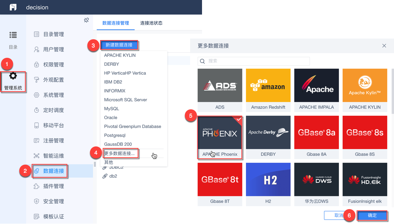
Task: Click the 移动平台 tablet icon
Action: point(36,125)
